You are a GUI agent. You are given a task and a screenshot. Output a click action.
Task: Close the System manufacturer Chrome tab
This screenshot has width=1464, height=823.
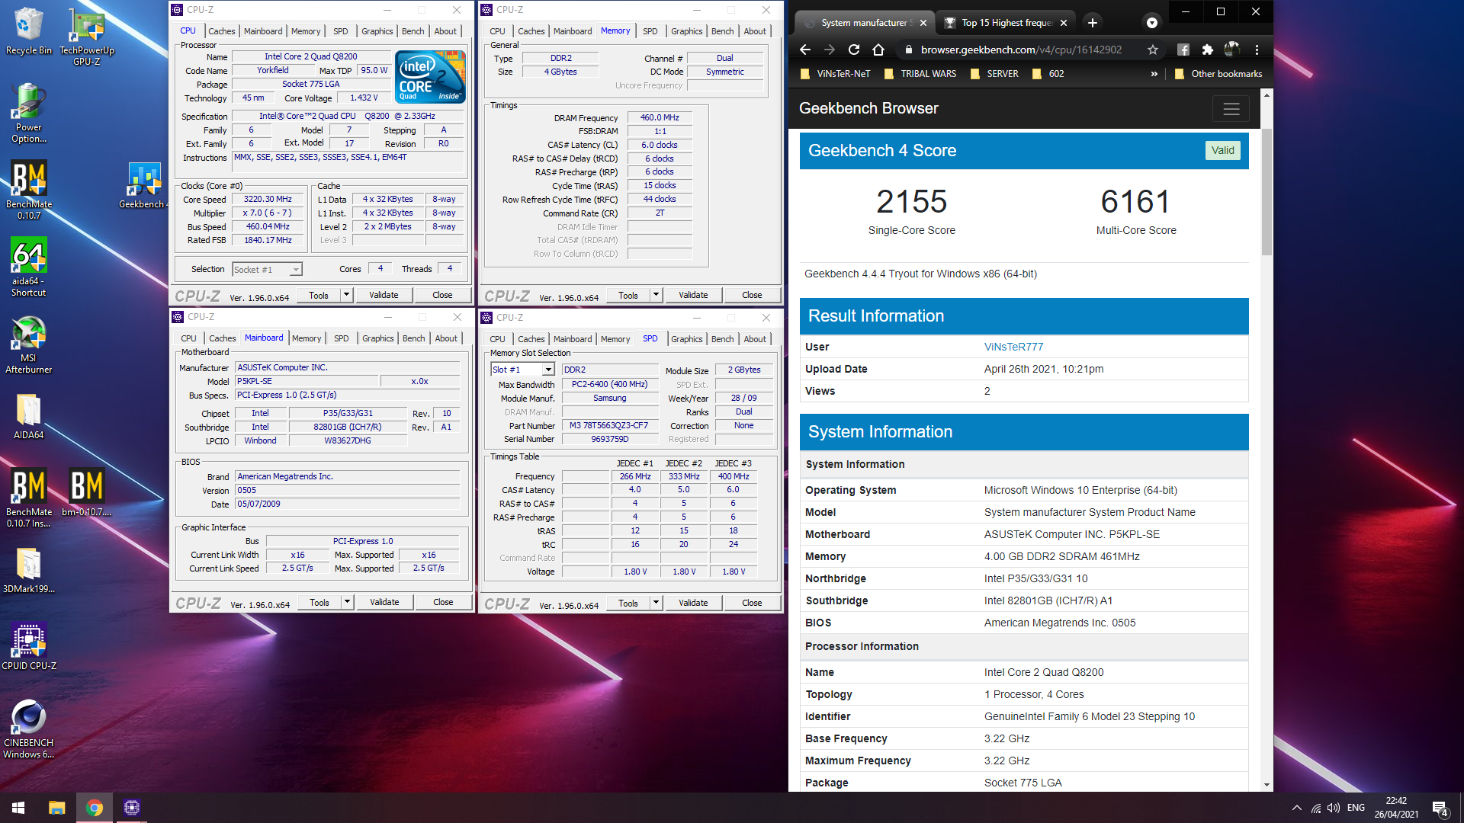[x=923, y=23]
